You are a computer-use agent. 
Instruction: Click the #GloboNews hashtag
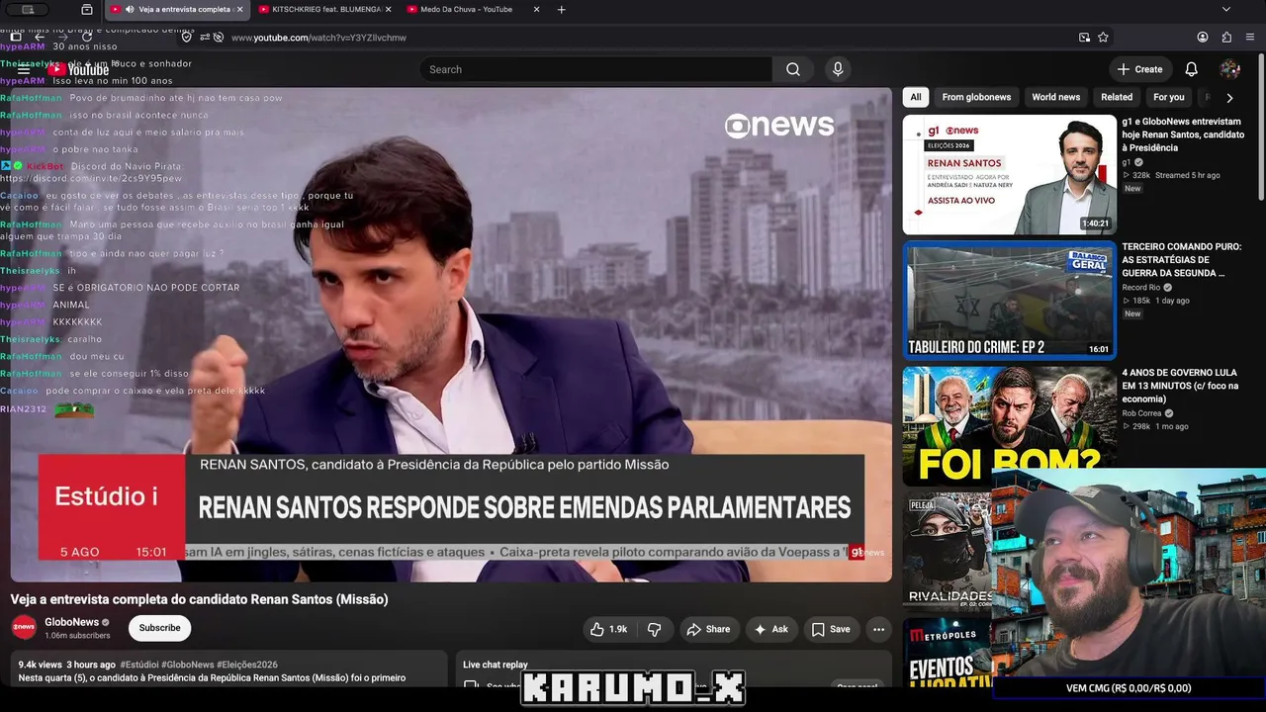click(x=187, y=665)
